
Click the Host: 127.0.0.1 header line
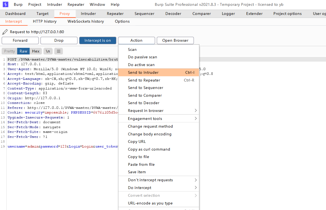coord(24,64)
